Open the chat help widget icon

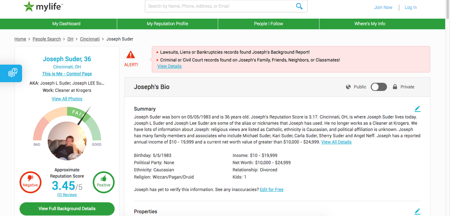tap(13, 73)
